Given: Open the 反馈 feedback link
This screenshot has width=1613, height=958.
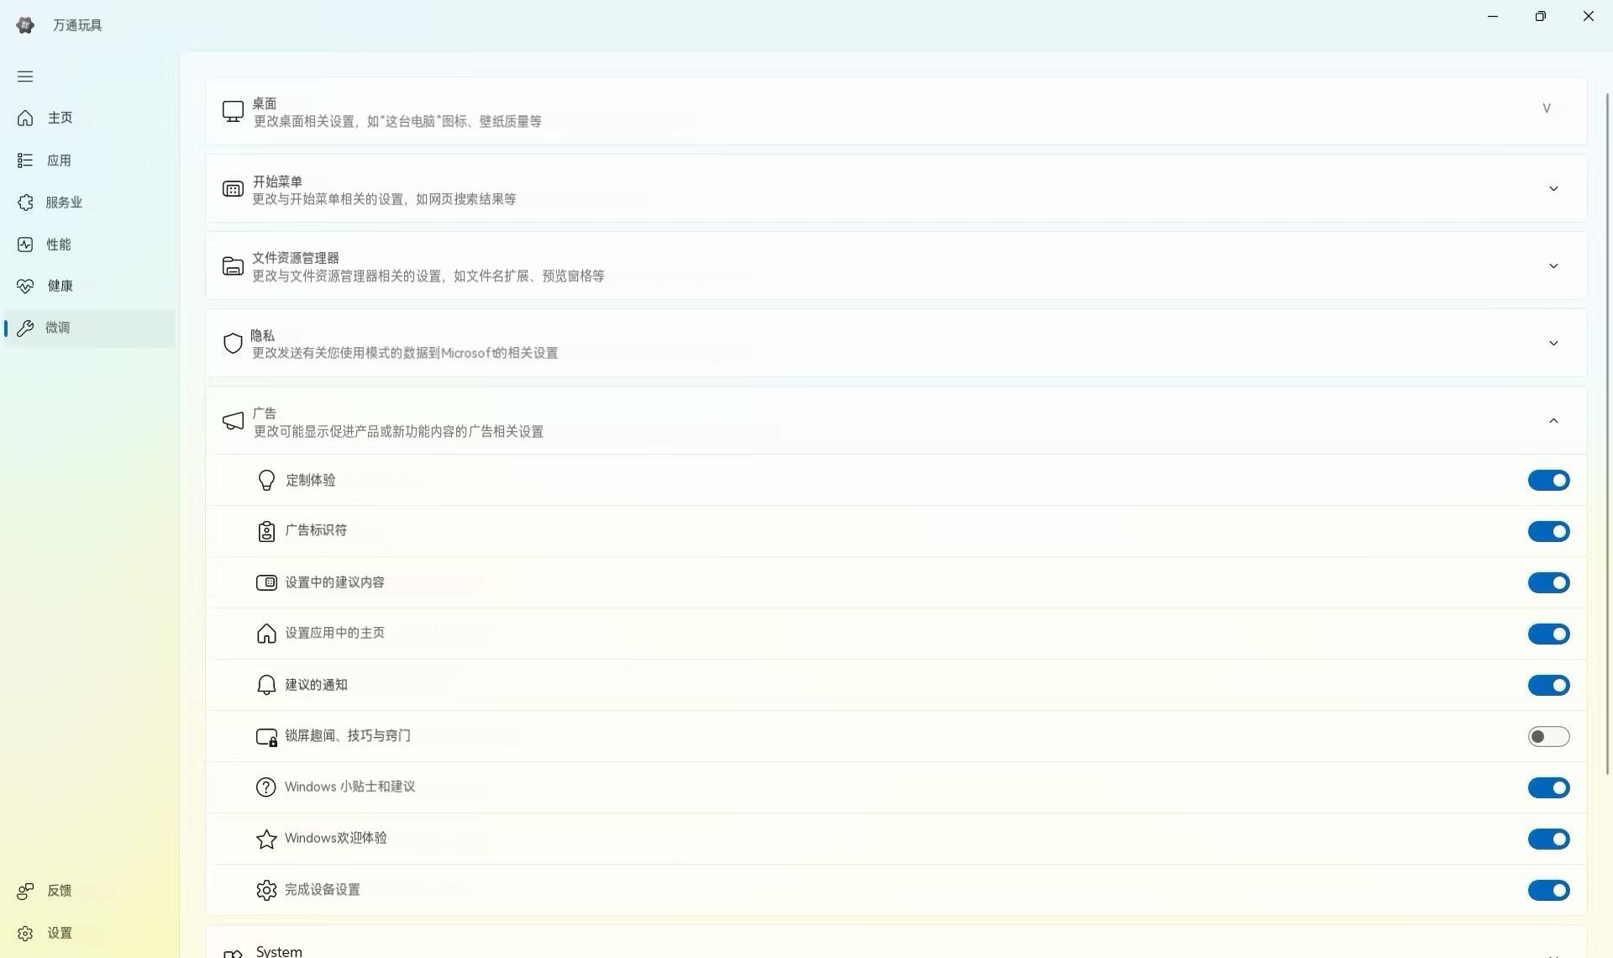Looking at the screenshot, I should coord(59,891).
